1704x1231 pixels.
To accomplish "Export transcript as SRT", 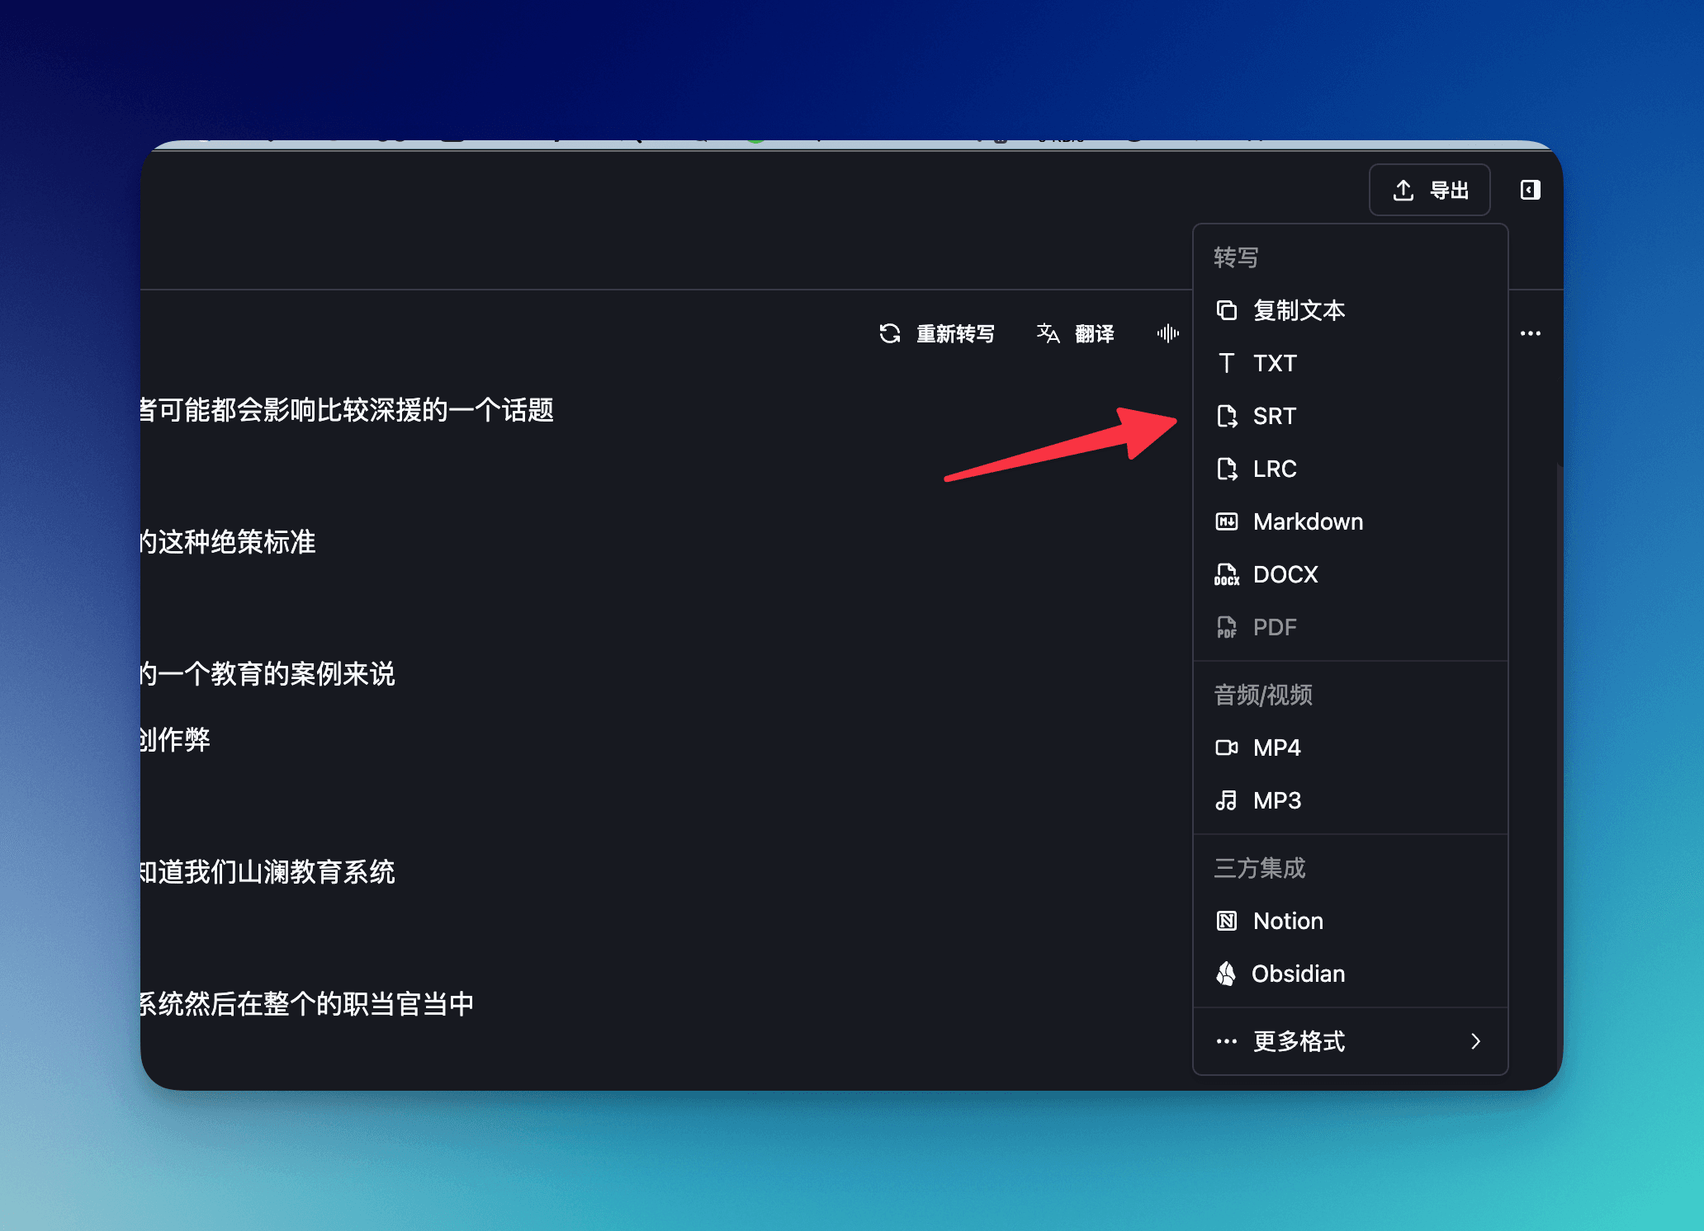I will coord(1351,416).
